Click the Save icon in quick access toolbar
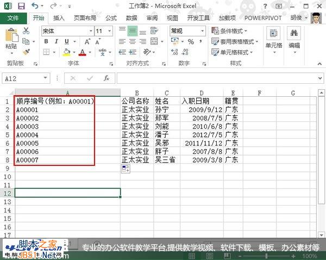The width and height of the screenshot is (326, 260). coord(21,6)
